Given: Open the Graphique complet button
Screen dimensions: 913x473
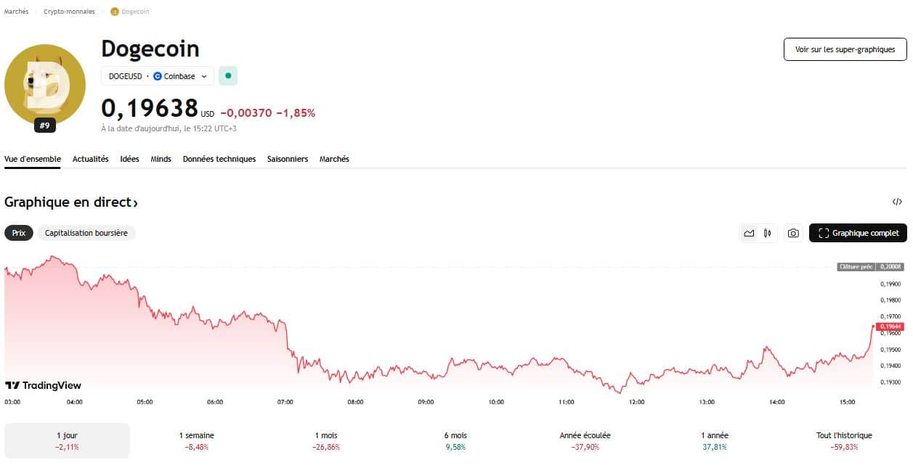Looking at the screenshot, I should pos(858,233).
